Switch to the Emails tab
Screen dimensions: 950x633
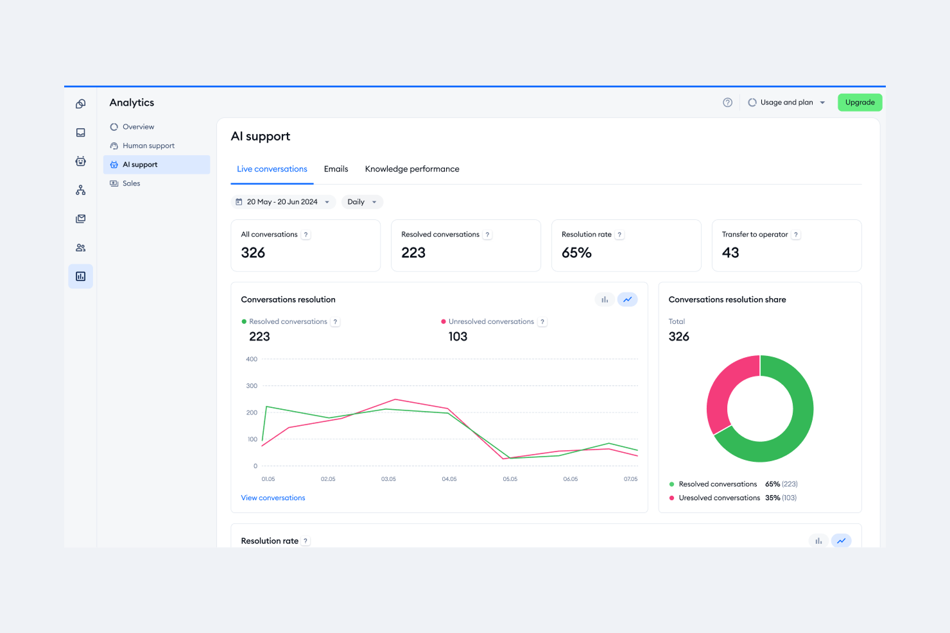pyautogui.click(x=336, y=169)
